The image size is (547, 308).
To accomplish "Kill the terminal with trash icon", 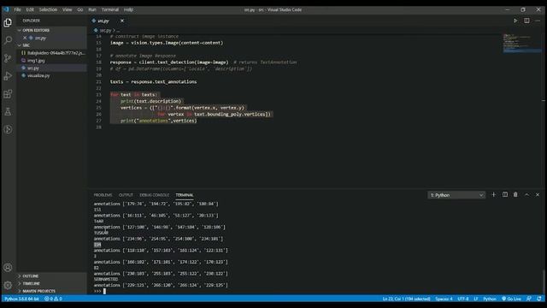I will [515, 195].
